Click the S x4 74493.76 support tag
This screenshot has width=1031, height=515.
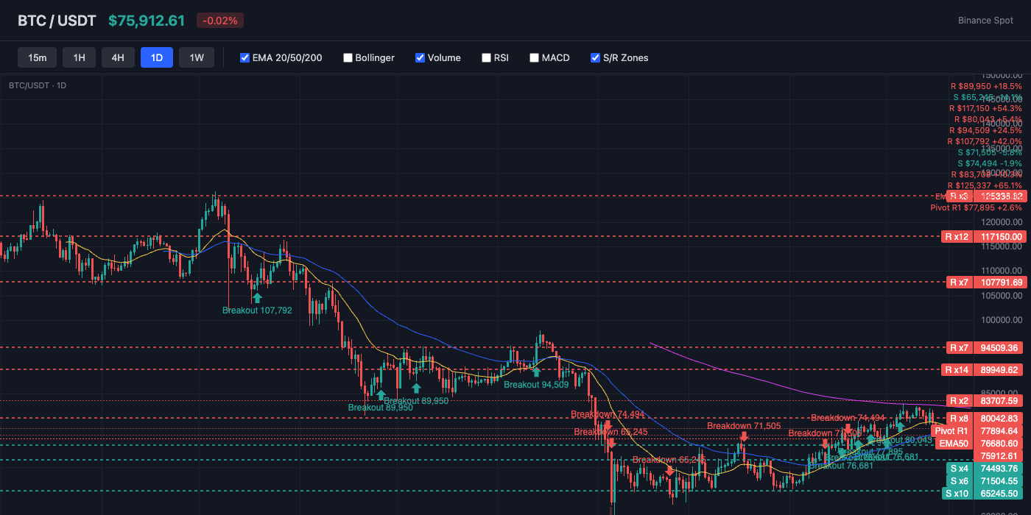984,469
